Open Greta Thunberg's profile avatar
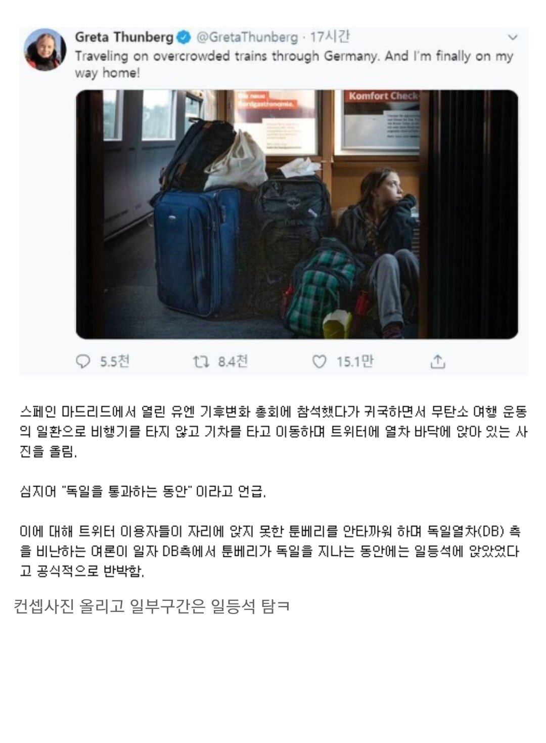 [45, 50]
